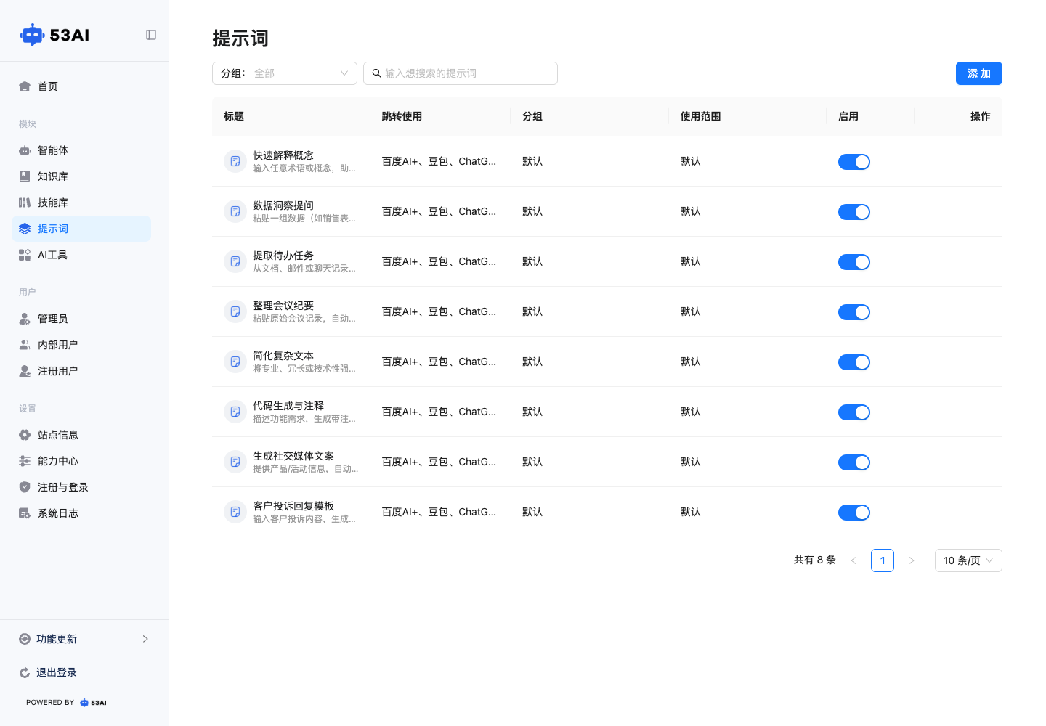Screen dimensions: 1046x726
Task: Click the prompt icon for 快速解释概念
Action: tap(235, 161)
